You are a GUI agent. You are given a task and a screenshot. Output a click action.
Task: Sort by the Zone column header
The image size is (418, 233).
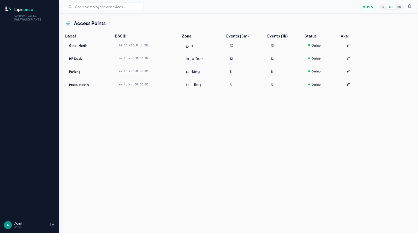187,36
